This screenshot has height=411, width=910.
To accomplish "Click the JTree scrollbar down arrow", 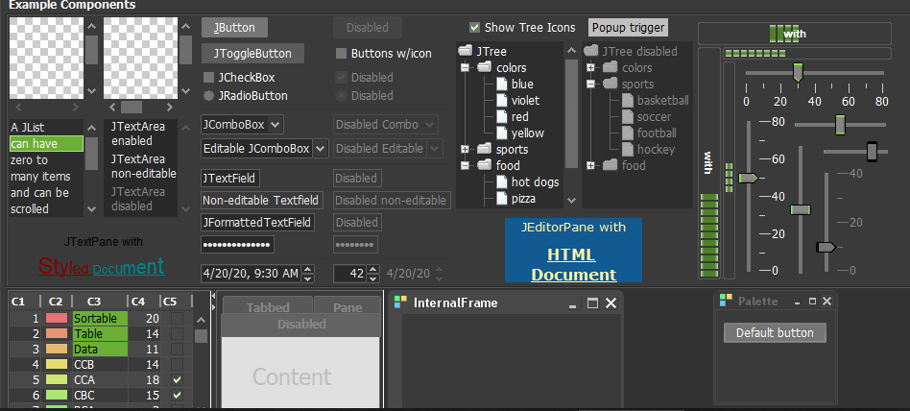I will coord(572,201).
